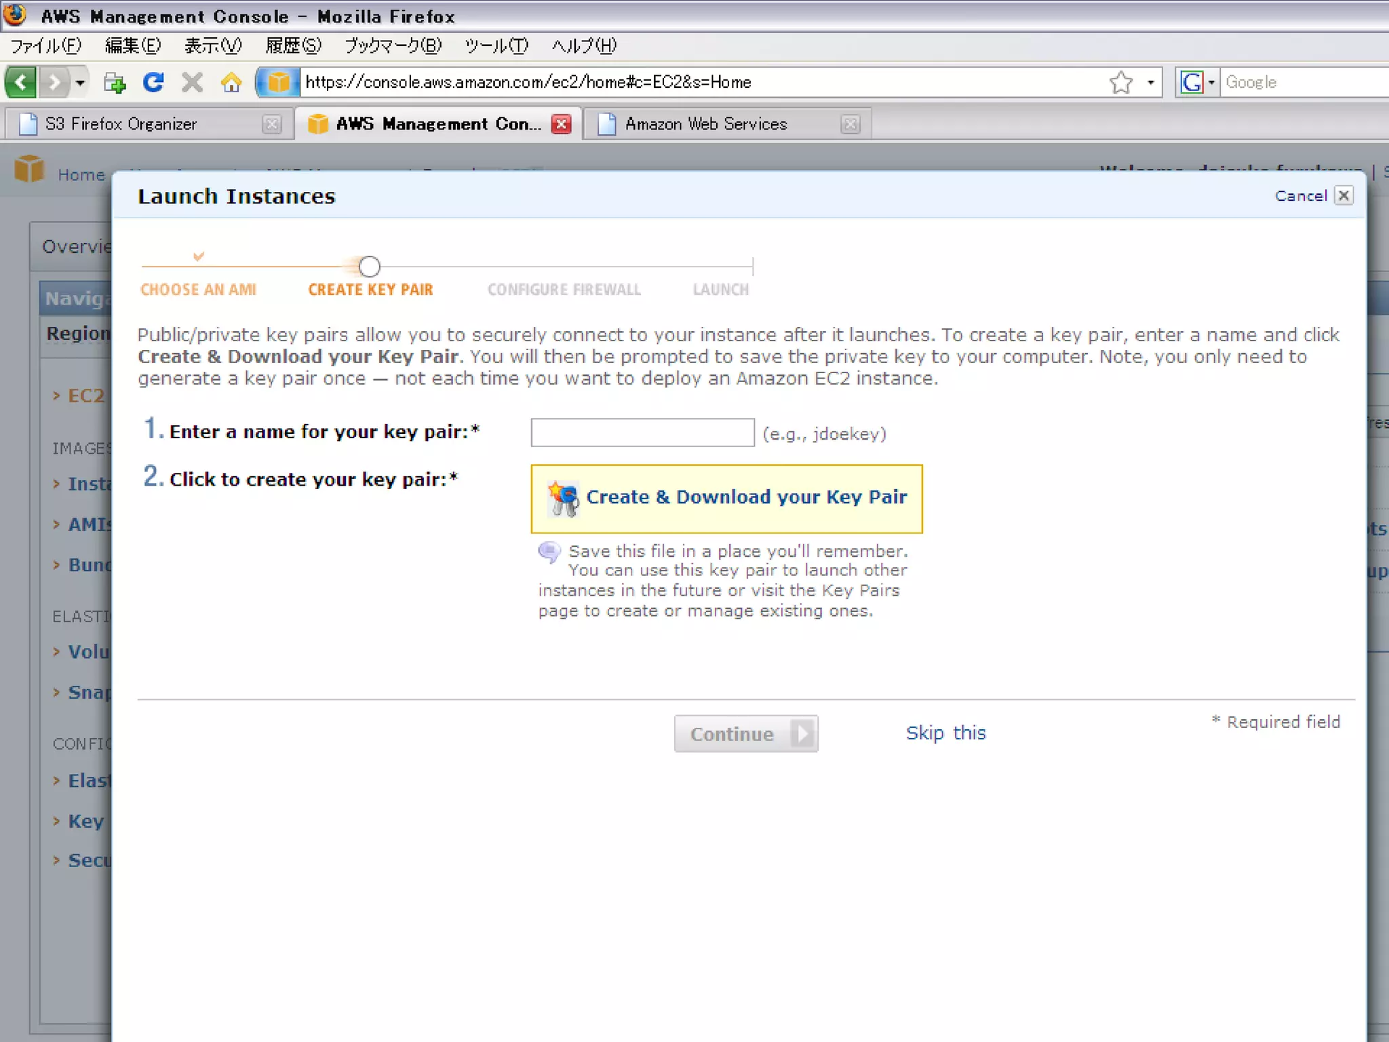Viewport: 1389px width, 1042px height.
Task: Open the ツール(T) menu
Action: (496, 45)
